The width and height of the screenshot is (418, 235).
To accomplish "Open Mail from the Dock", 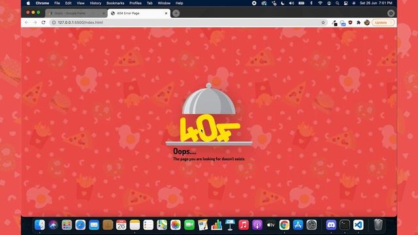I will [x=94, y=225].
